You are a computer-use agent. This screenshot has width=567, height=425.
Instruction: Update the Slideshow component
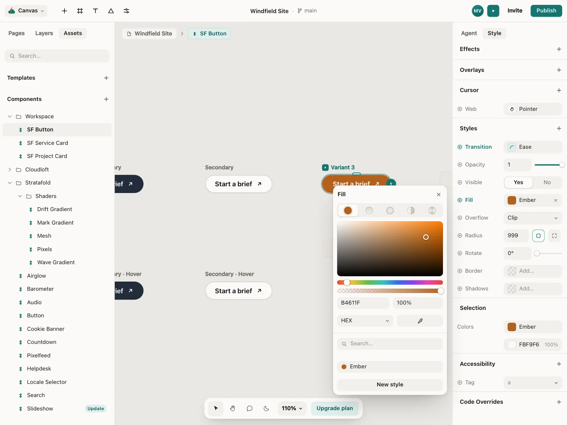[x=96, y=409]
